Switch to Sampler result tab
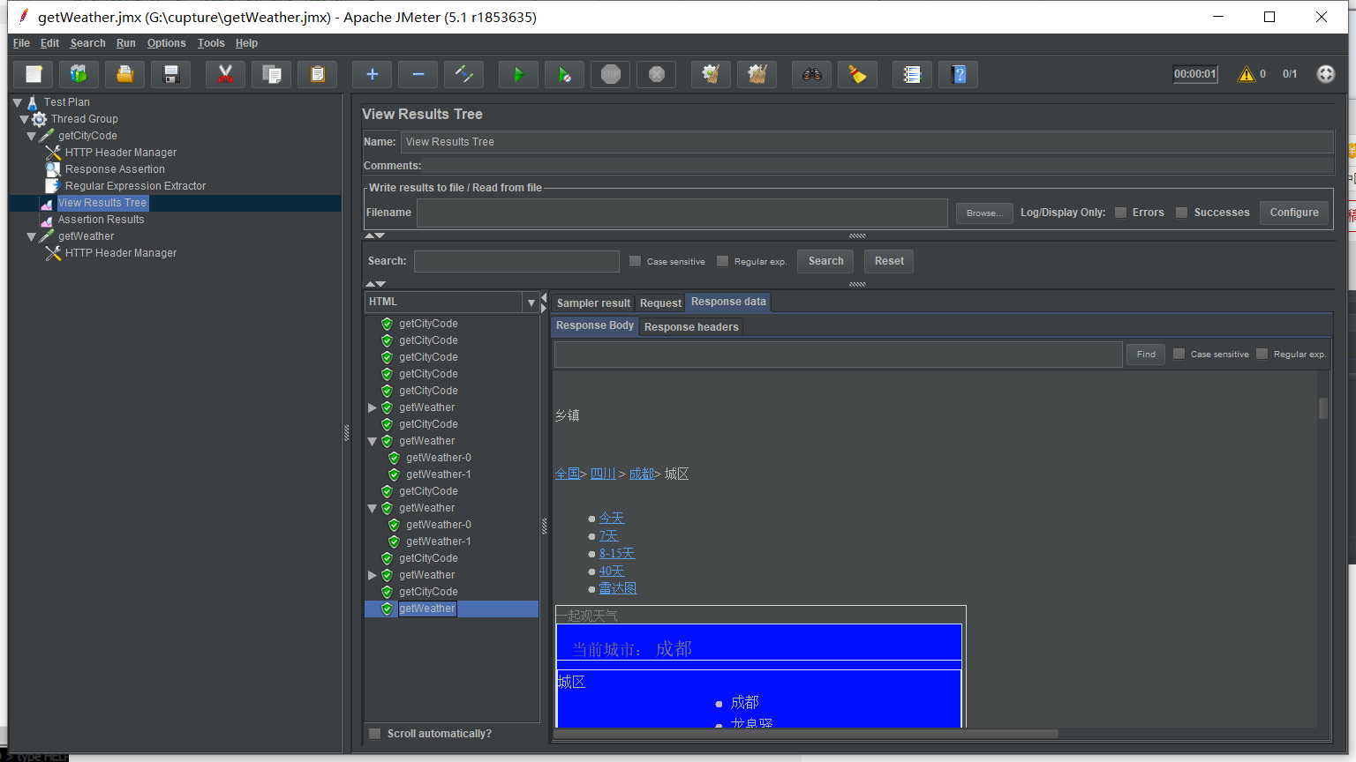 coord(593,303)
